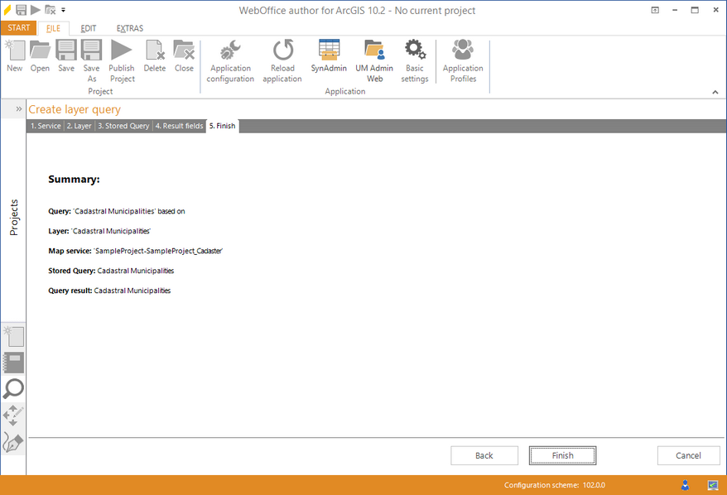
Task: Click the Back button in the wizard
Action: pos(484,454)
